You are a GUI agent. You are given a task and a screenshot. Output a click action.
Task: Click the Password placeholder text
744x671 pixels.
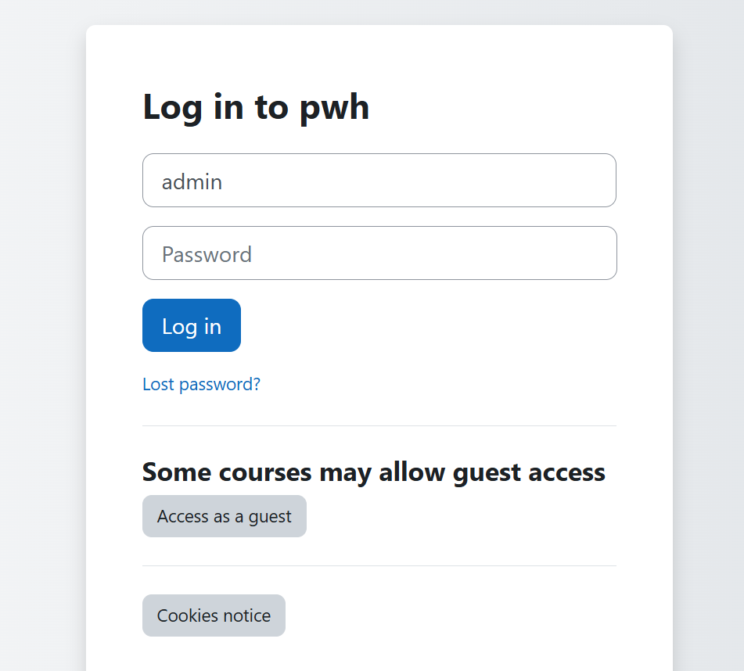[x=207, y=255]
